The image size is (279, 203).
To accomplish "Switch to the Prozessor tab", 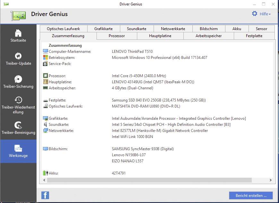I will (x=116, y=36).
